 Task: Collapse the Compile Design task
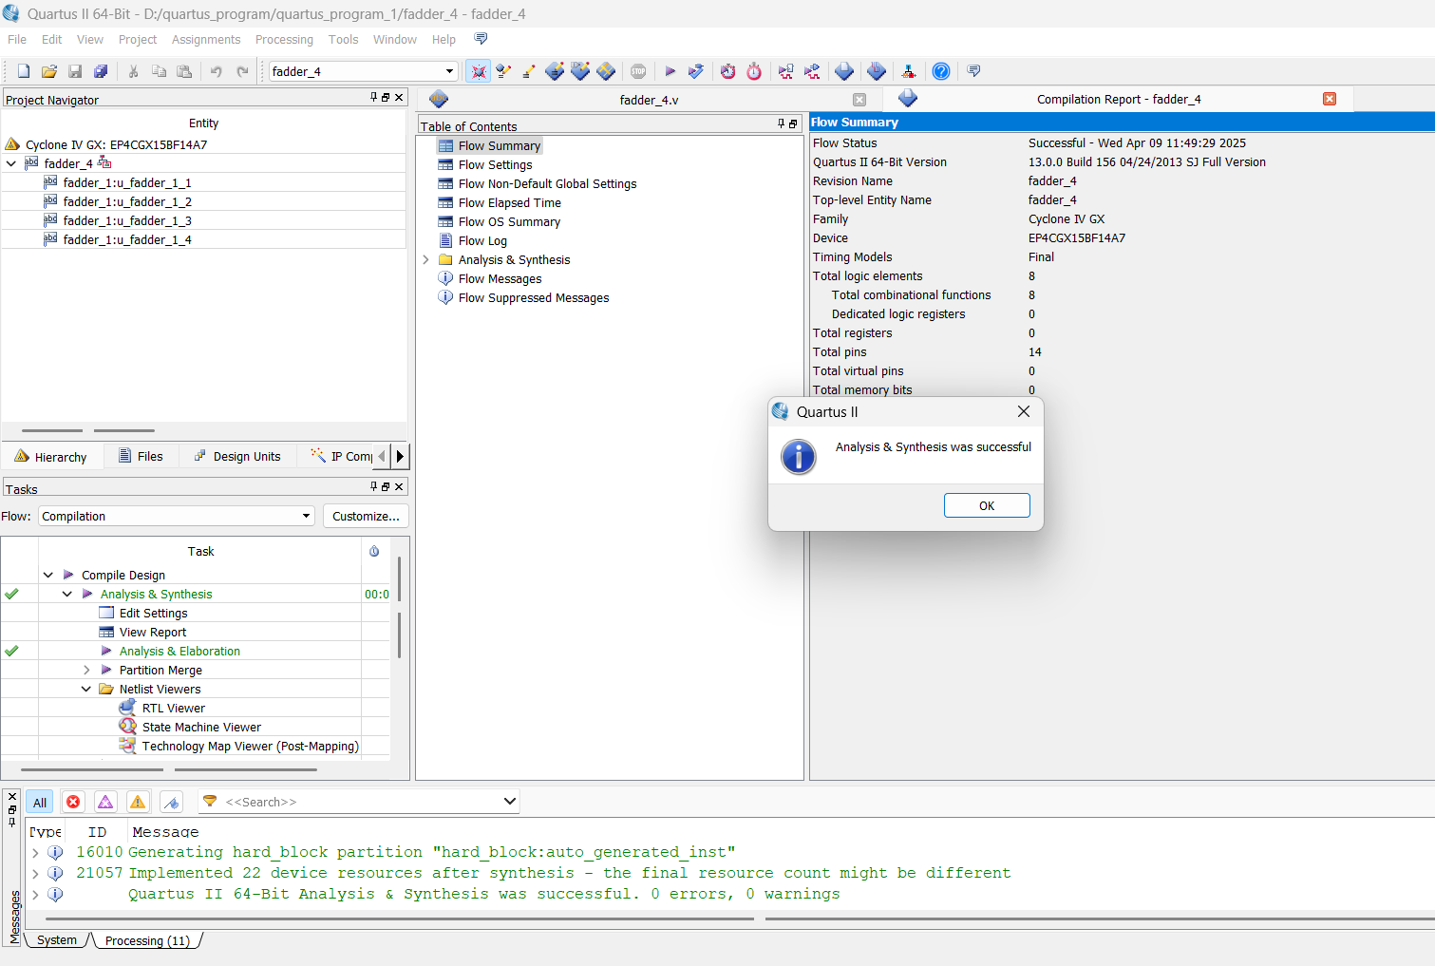[48, 575]
